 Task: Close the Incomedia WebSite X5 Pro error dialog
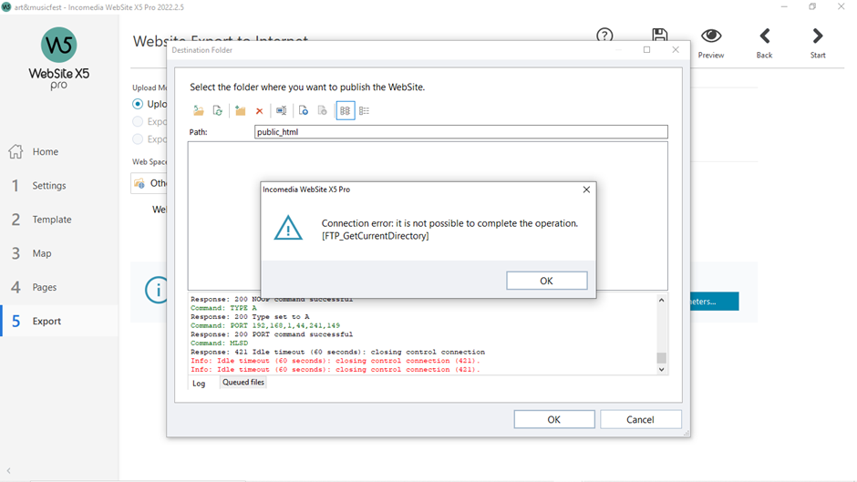[586, 190]
